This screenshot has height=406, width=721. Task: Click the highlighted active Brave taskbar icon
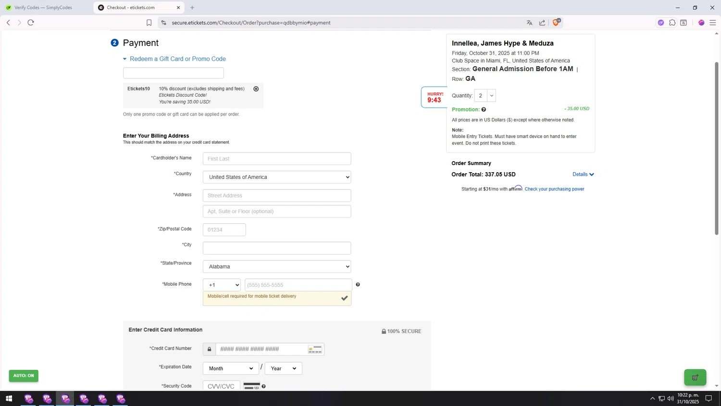click(65, 398)
